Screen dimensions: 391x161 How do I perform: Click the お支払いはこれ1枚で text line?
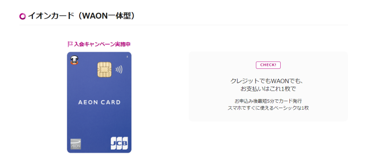[x=268, y=89]
